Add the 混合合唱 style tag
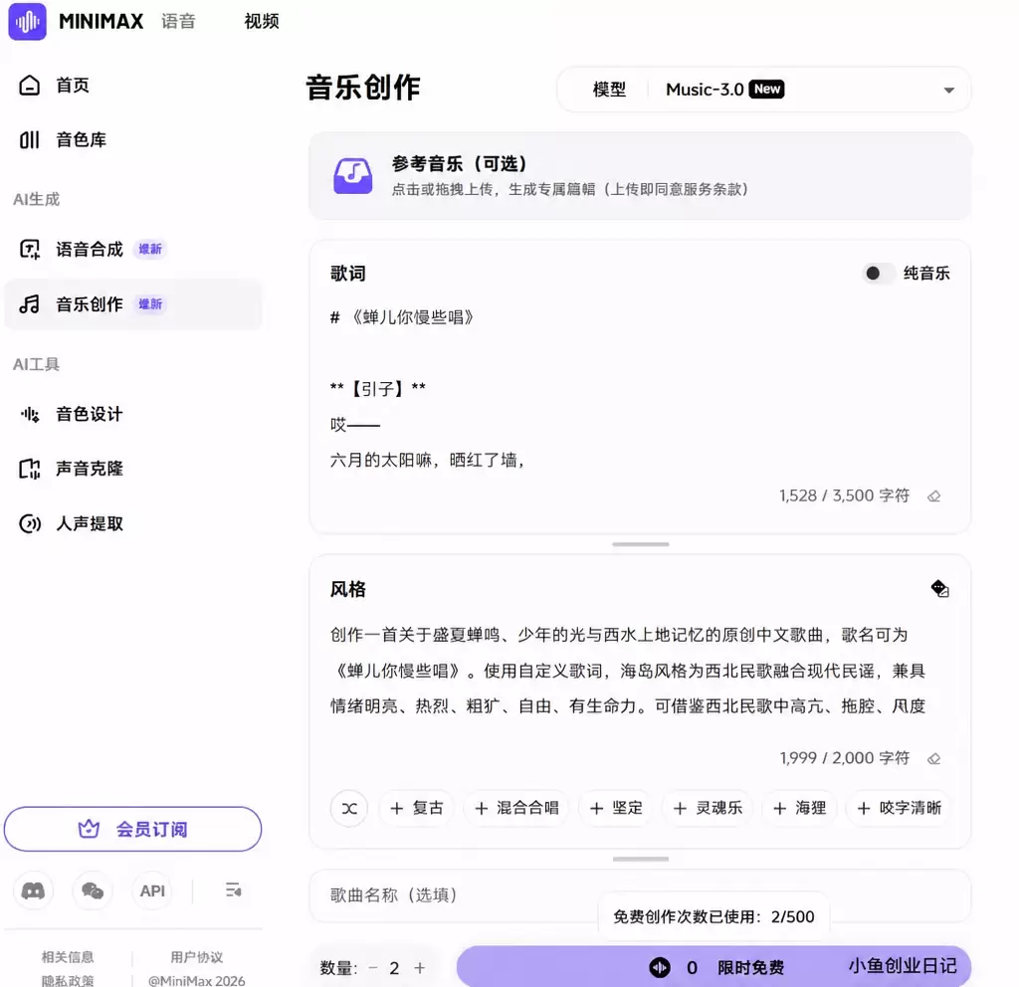The width and height of the screenshot is (1019, 987). click(516, 808)
